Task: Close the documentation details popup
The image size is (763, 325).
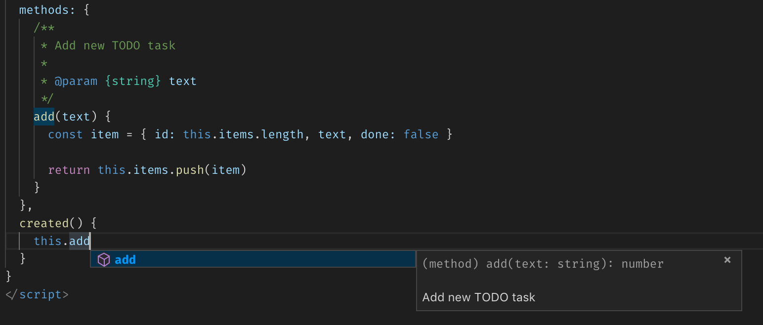Action: (727, 260)
